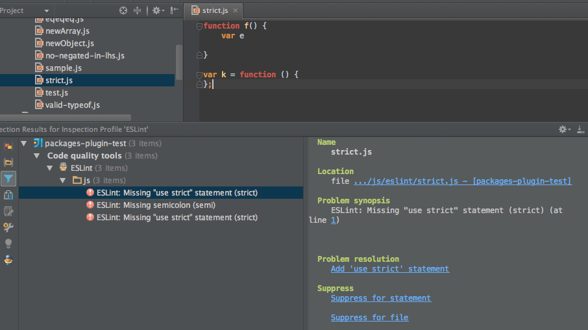Select the Missing semicolon (semi) result
This screenshot has height=330, width=588.
pos(156,205)
